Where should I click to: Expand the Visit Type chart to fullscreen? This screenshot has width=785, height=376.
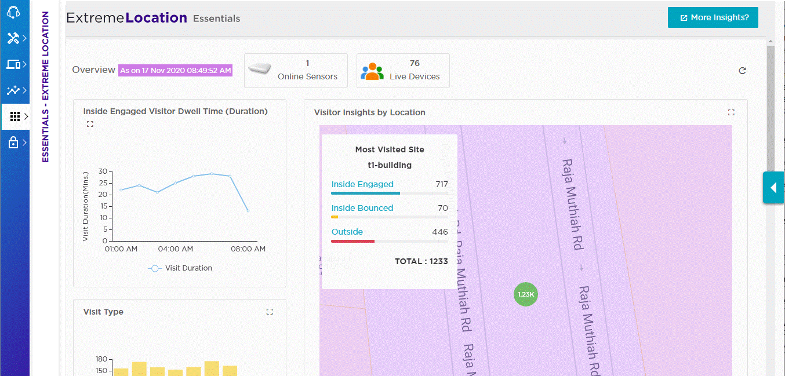pyautogui.click(x=270, y=312)
